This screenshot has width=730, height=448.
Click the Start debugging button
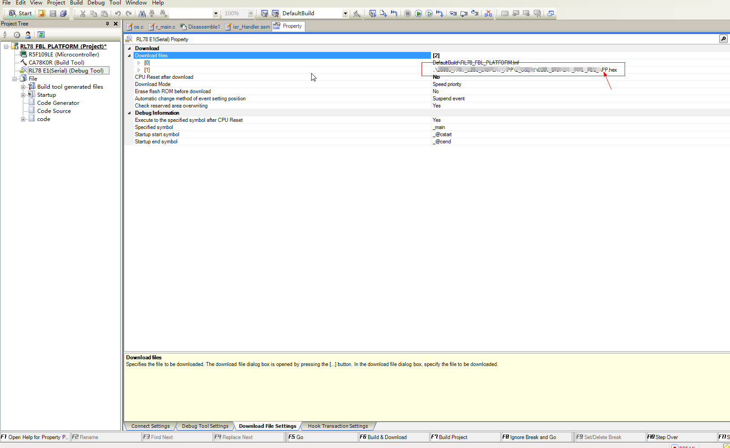[20, 13]
